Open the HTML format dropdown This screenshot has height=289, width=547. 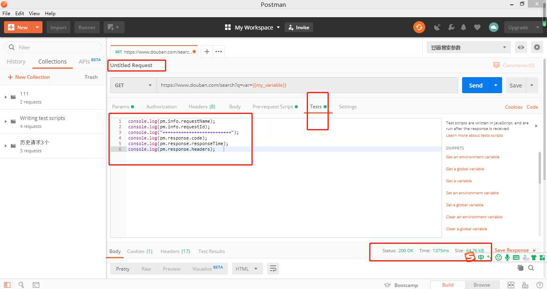[x=247, y=269]
